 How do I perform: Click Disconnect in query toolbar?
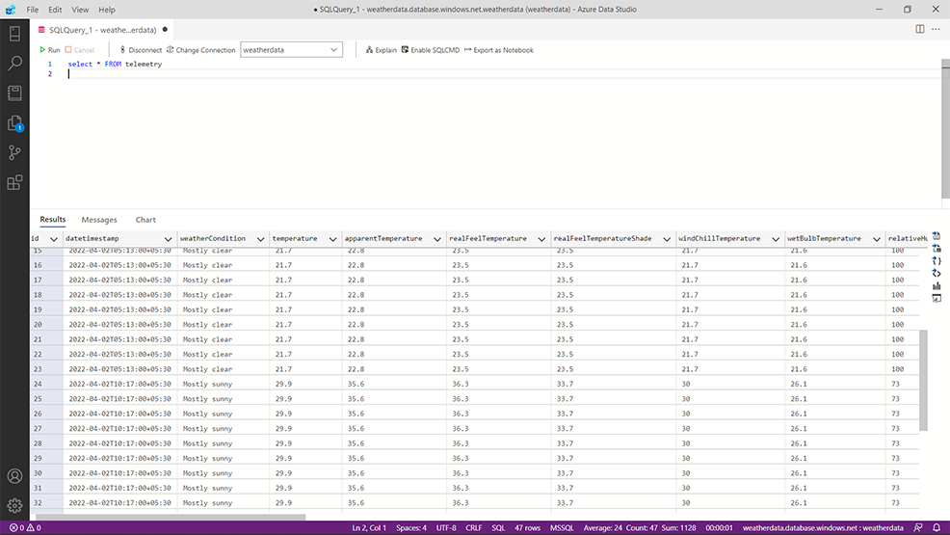click(x=141, y=50)
